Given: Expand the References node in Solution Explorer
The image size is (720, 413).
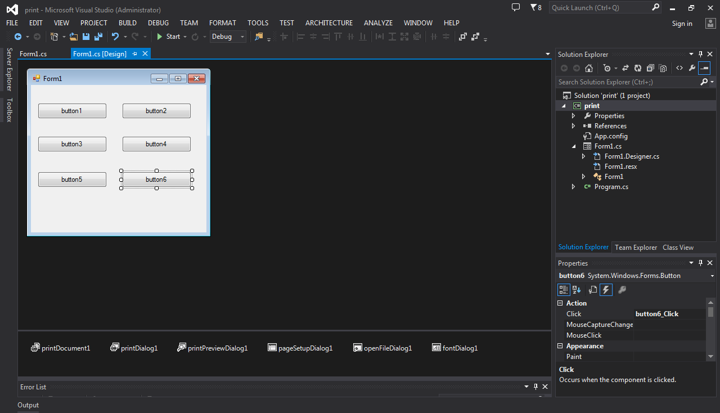Looking at the screenshot, I should (573, 126).
